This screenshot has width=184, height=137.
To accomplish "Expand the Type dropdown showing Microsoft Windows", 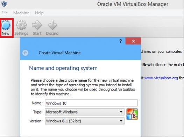I will click(x=85, y=112).
